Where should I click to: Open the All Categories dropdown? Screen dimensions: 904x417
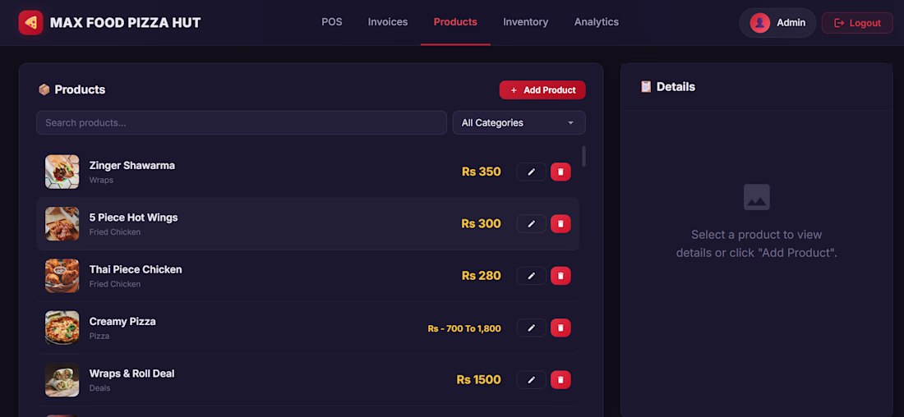519,122
